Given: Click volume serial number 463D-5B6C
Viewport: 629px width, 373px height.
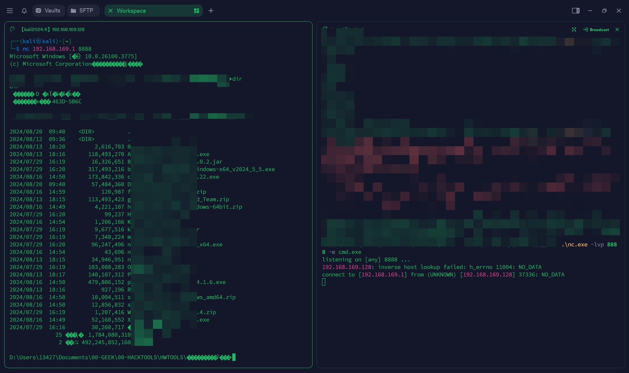Looking at the screenshot, I should [x=67, y=101].
